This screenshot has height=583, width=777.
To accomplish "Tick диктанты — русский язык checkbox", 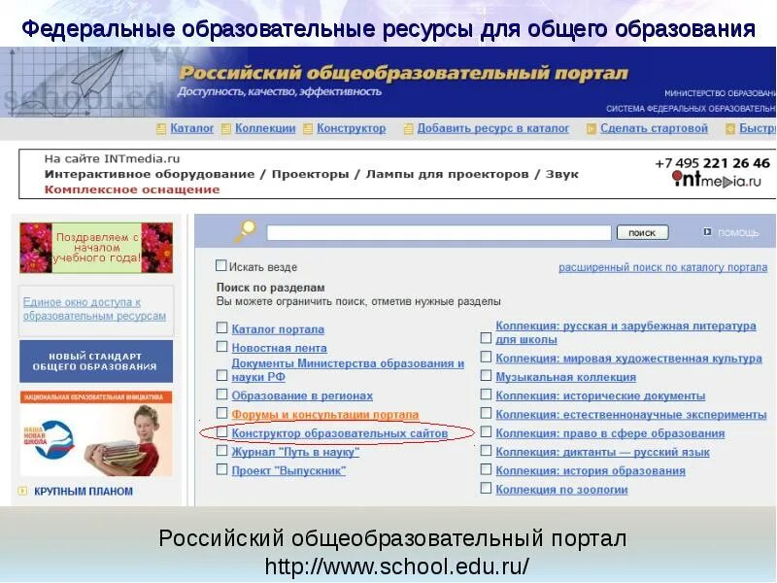I will pyautogui.click(x=487, y=451).
